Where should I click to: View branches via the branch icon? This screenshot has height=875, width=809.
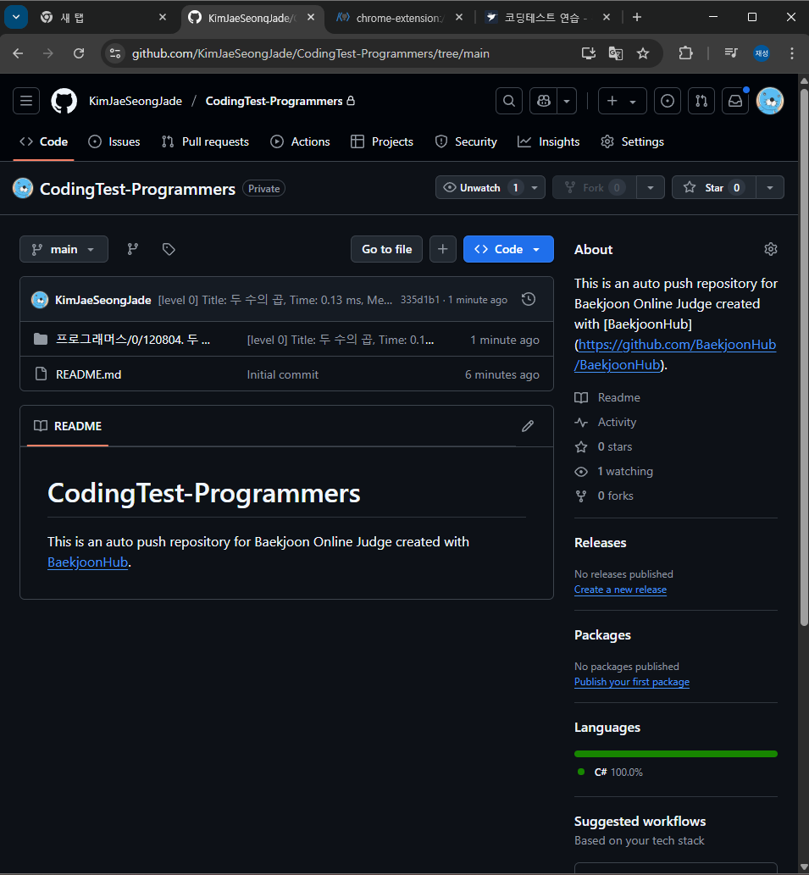pyautogui.click(x=133, y=249)
